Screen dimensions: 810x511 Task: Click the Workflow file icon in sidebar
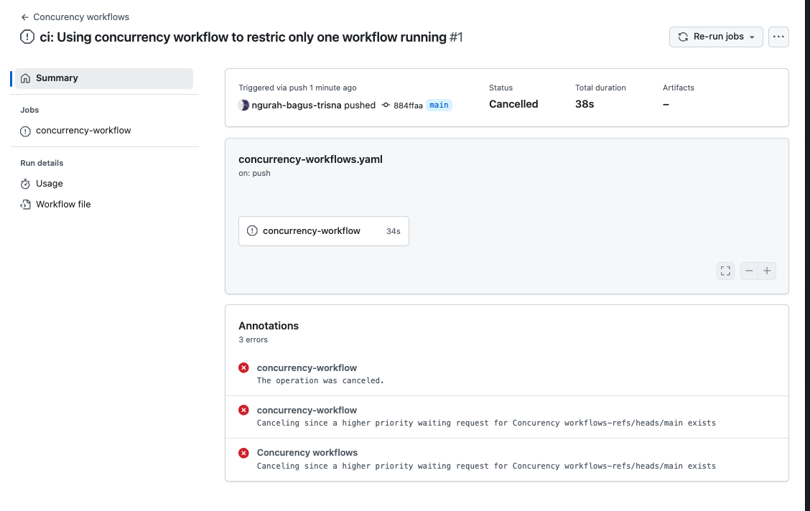pyautogui.click(x=25, y=205)
